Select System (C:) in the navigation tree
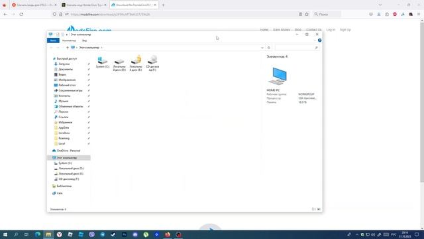Screen dimensions: 424x239 (x=65, y=163)
